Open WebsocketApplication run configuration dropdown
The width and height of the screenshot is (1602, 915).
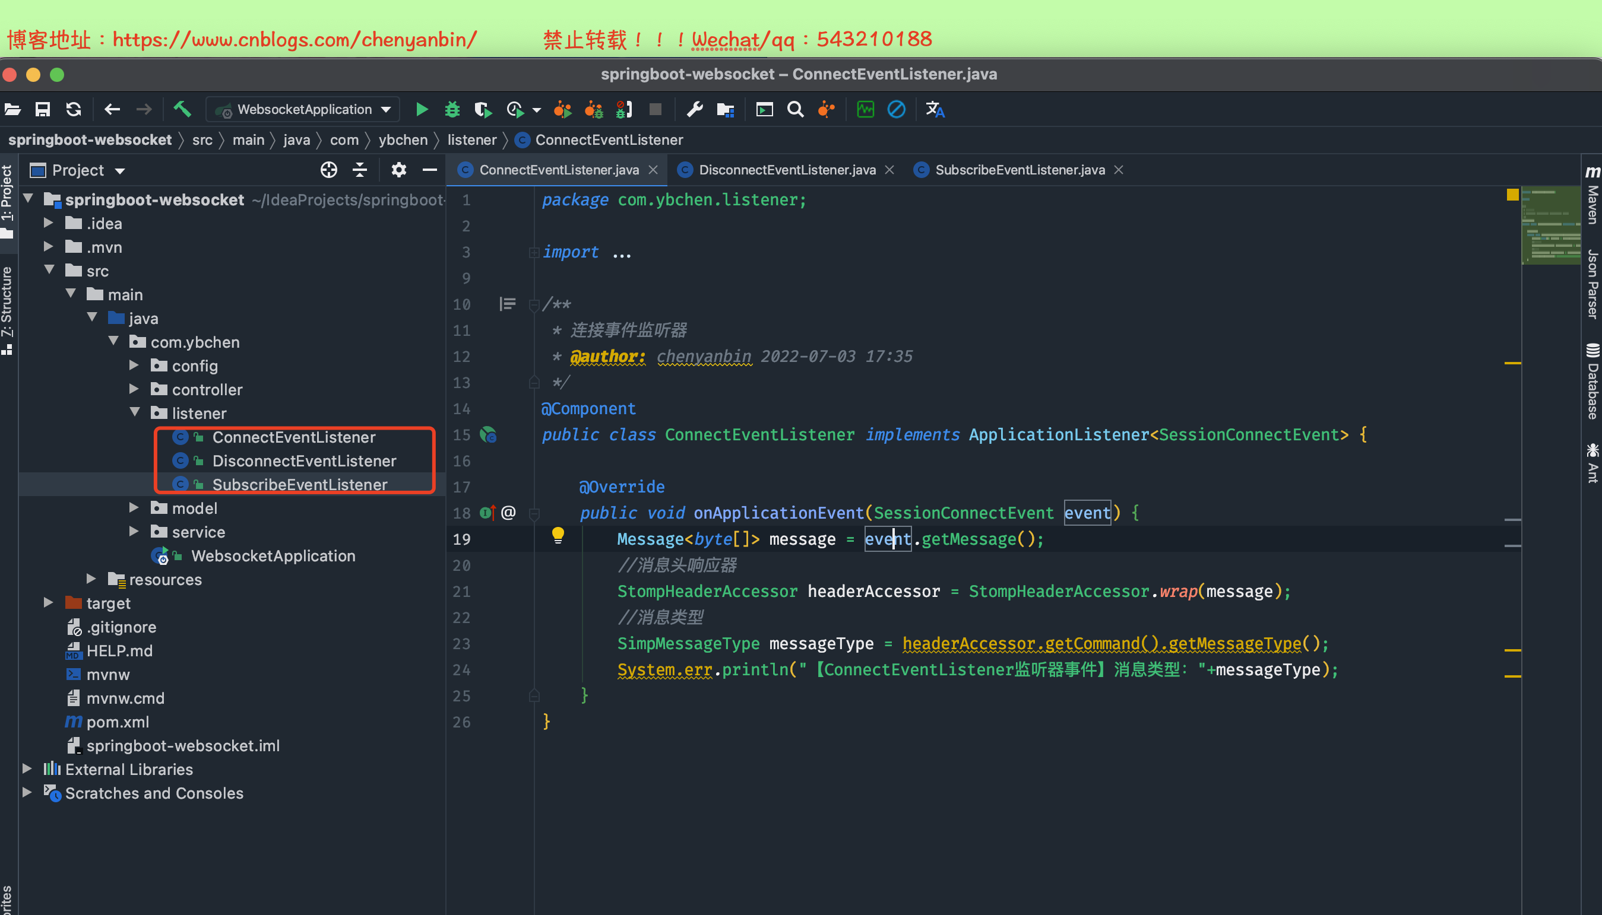pos(305,109)
